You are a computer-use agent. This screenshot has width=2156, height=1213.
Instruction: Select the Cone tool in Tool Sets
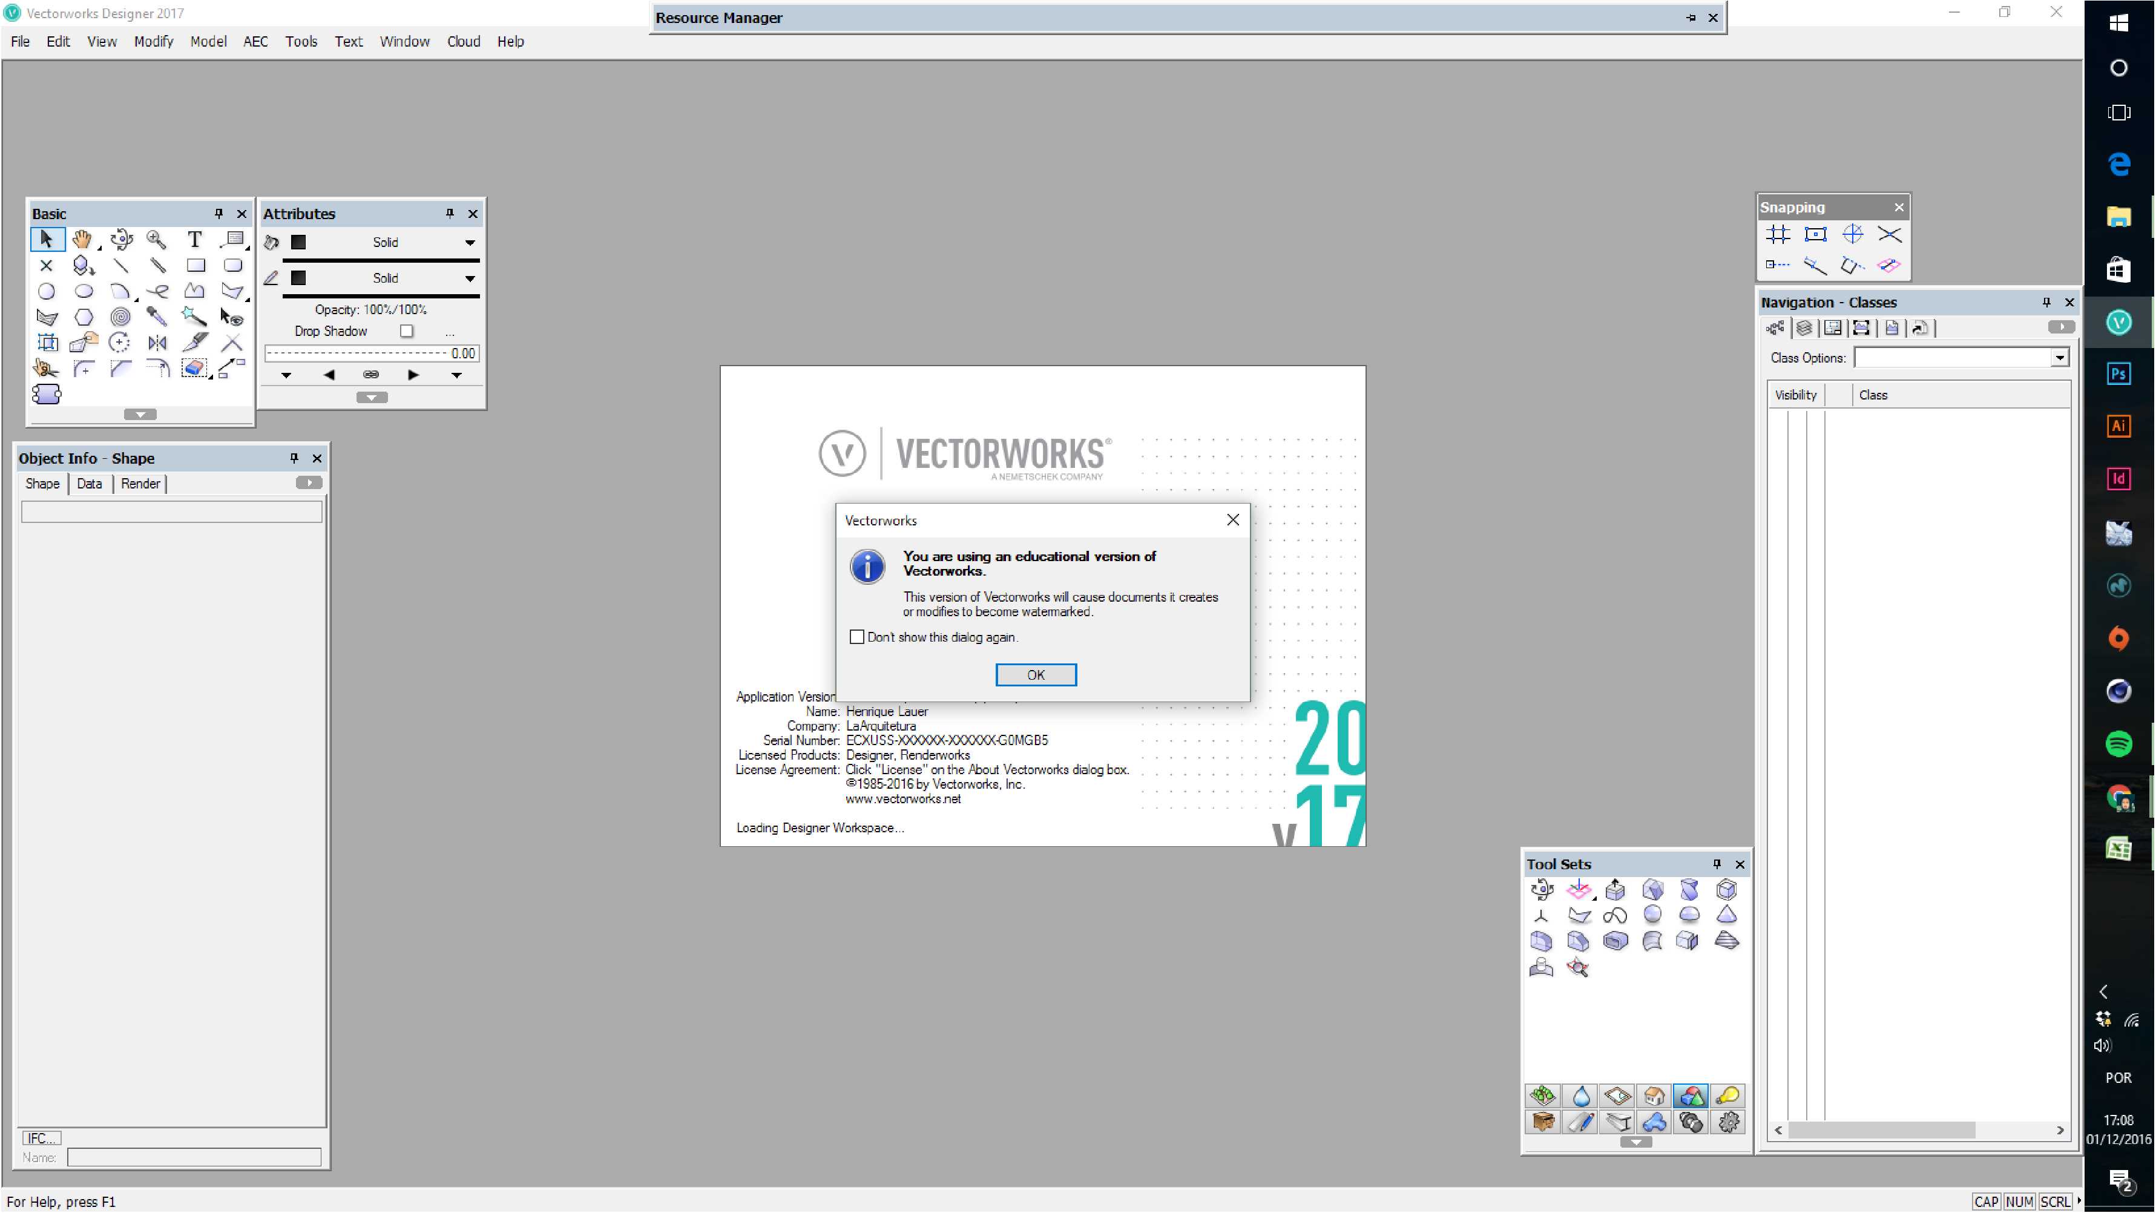click(x=1726, y=915)
